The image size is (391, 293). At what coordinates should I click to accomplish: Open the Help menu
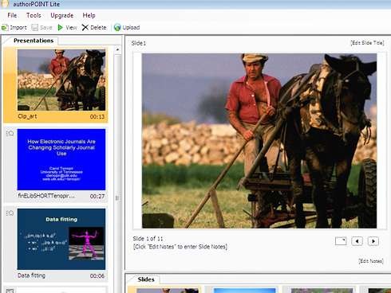pyautogui.click(x=89, y=15)
